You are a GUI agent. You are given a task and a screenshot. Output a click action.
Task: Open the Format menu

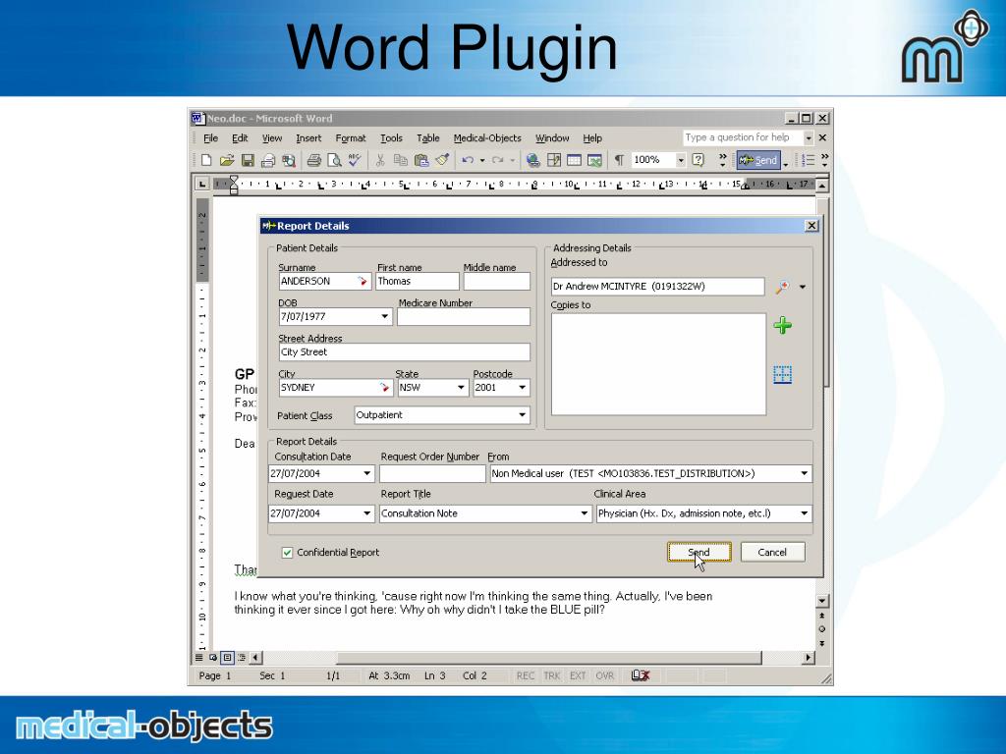[351, 137]
